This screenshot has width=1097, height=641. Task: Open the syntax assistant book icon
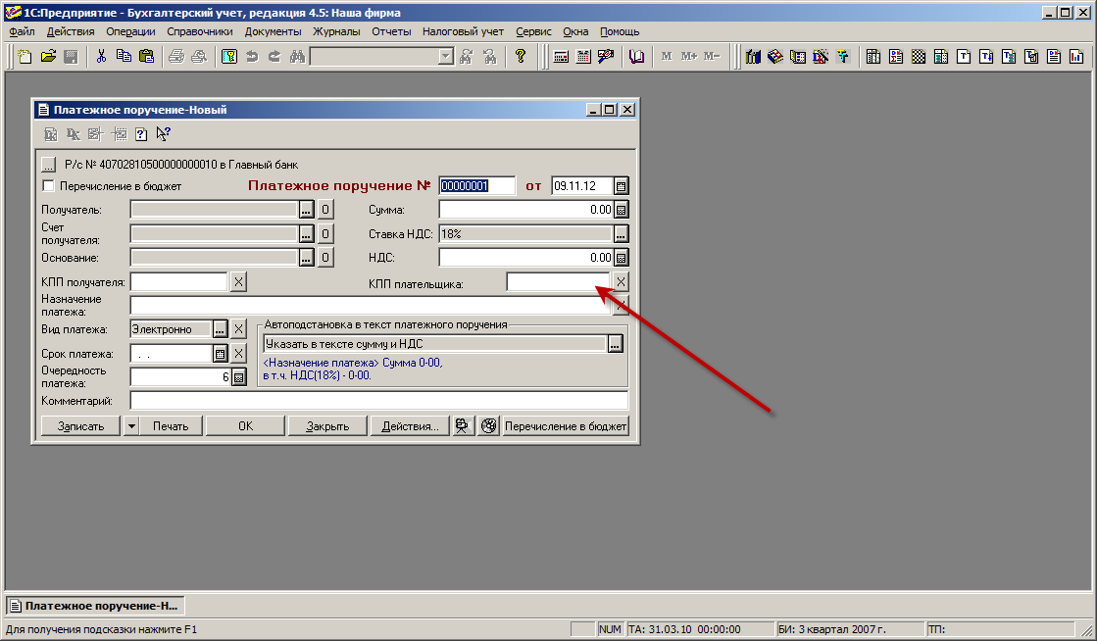coord(636,56)
